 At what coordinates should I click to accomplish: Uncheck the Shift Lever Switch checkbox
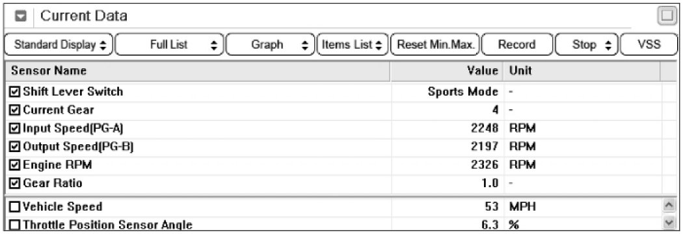tap(15, 92)
